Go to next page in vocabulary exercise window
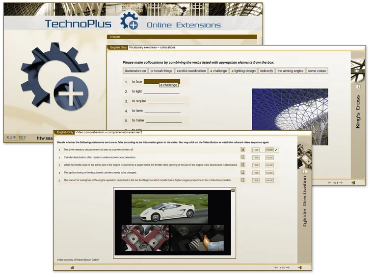The width and height of the screenshot is (372, 277). click(x=341, y=183)
